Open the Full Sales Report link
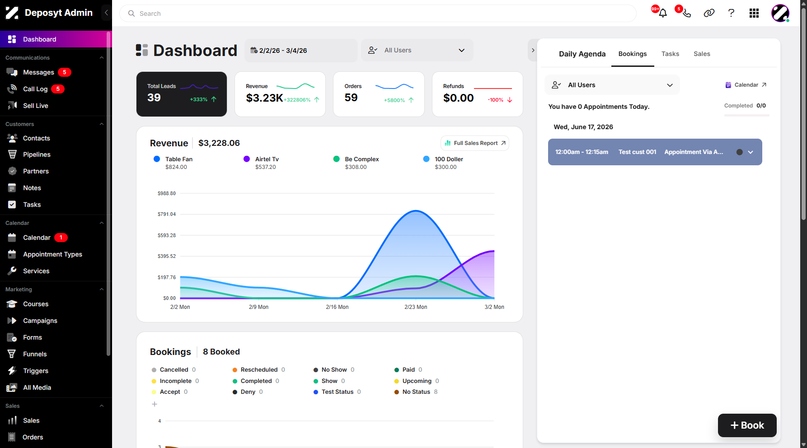Viewport: 807px width, 448px height. pyautogui.click(x=475, y=143)
